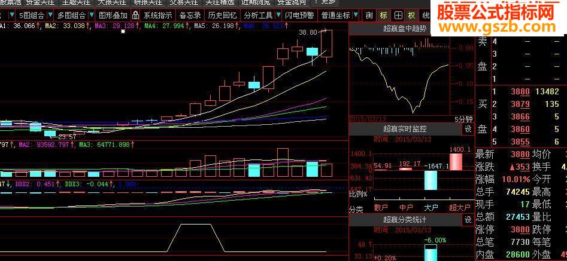Click the 超大户 red bar 1400.1
This screenshot has height=261, width=567.
(456, 162)
